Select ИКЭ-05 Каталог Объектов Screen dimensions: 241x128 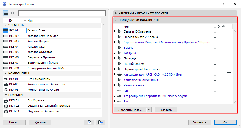[52, 52]
